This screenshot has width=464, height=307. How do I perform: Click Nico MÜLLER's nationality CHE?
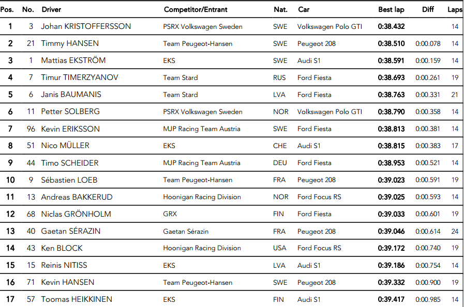tap(280, 146)
